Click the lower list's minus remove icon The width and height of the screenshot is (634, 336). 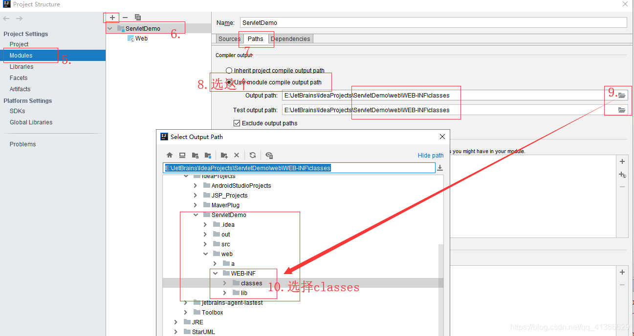(622, 285)
